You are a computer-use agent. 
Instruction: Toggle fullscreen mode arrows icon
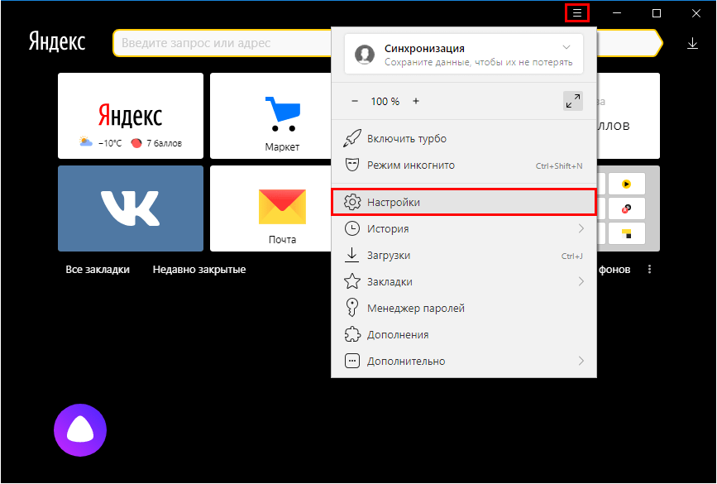[x=573, y=101]
